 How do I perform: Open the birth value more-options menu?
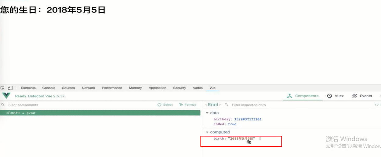click(260, 138)
